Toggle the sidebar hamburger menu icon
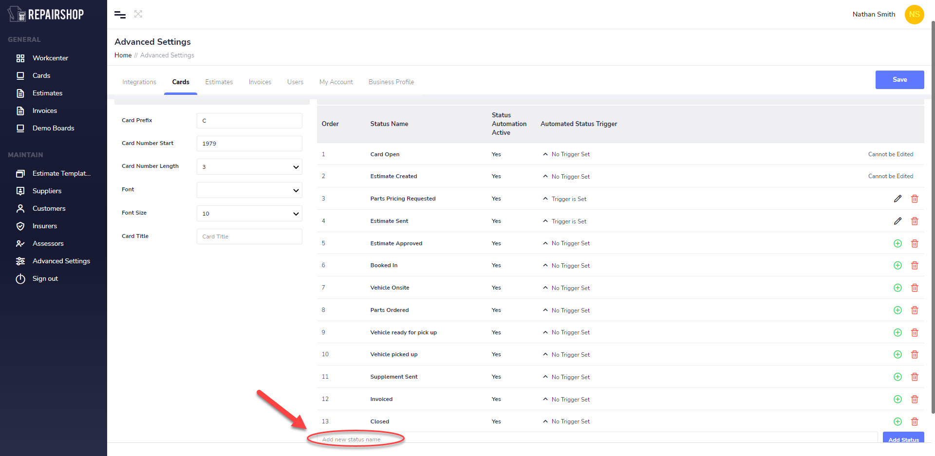935x456 pixels. click(x=120, y=15)
